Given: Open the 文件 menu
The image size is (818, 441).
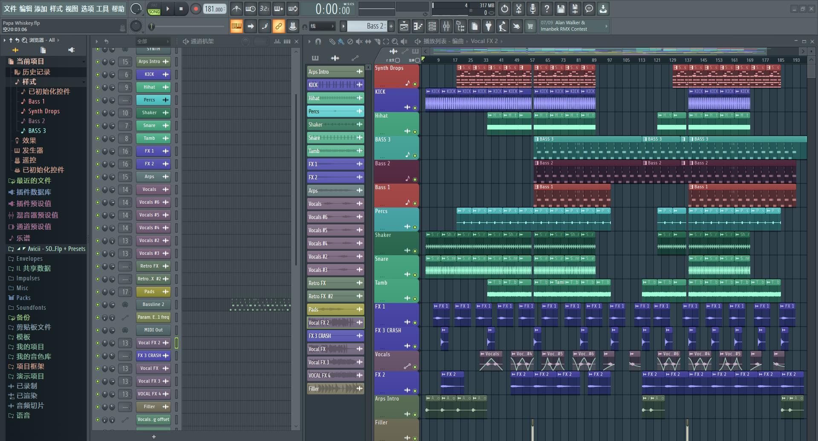Looking at the screenshot, I should [x=10, y=9].
